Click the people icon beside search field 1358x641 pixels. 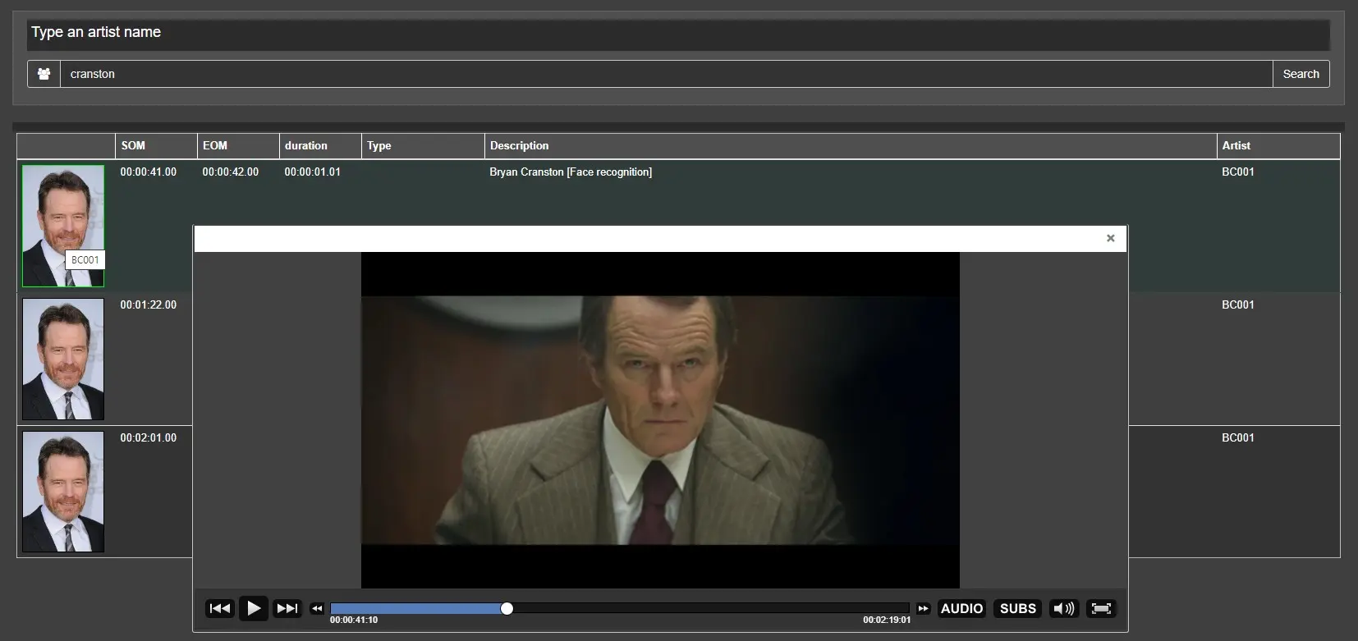point(44,74)
